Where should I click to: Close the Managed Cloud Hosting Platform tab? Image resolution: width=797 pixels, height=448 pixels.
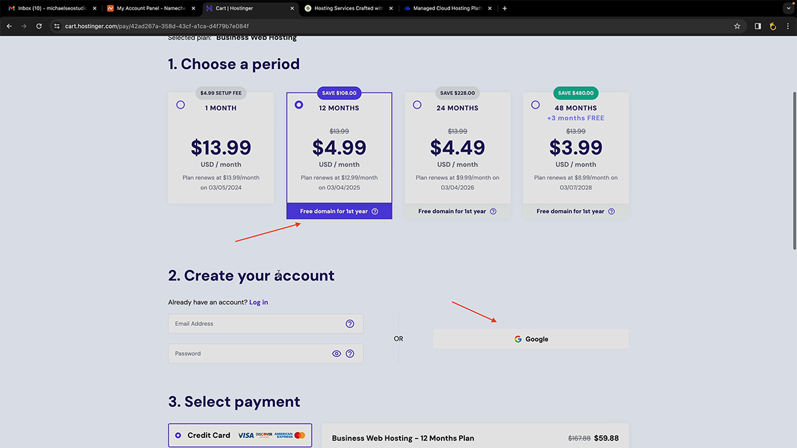tap(490, 9)
